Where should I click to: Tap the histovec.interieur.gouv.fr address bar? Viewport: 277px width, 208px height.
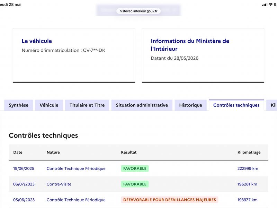(138, 11)
